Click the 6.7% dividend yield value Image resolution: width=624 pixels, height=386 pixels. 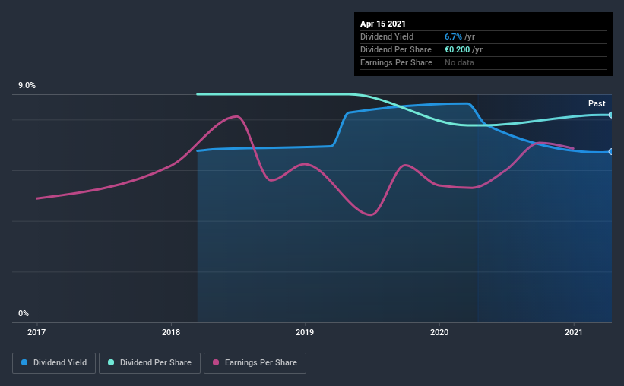click(453, 36)
